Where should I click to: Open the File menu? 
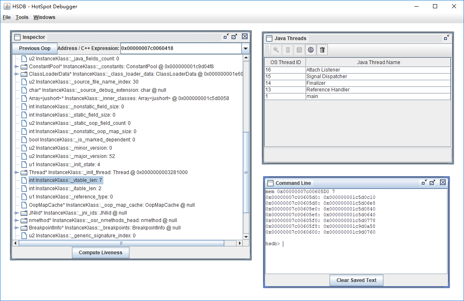(7, 17)
